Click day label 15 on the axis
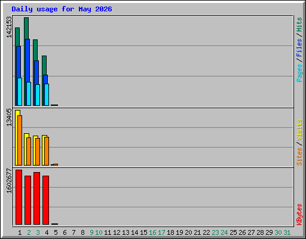Screen dimensions: 306x239 143,232
